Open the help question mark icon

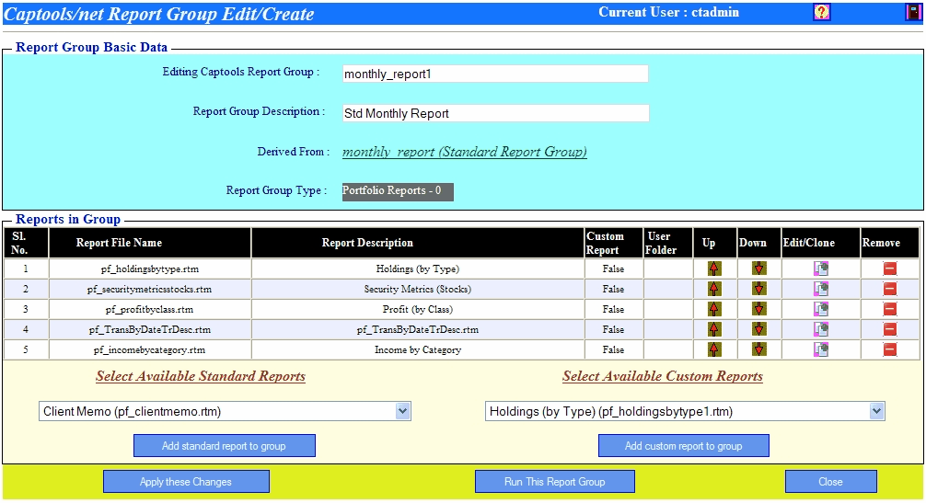(x=821, y=12)
